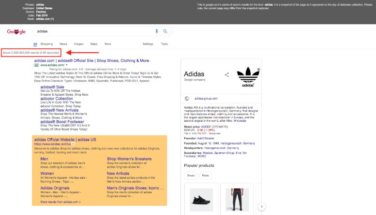Start voice search with microphone icon
The width and height of the screenshot is (376, 215).
coord(157,31)
